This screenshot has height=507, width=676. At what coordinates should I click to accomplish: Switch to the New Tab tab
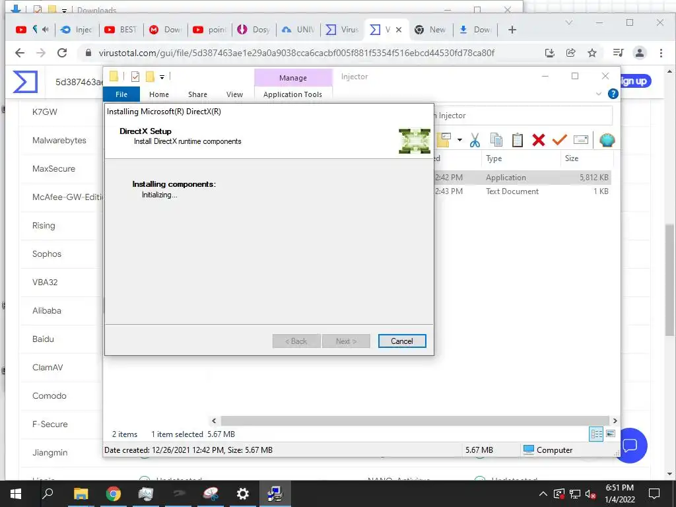click(x=430, y=30)
